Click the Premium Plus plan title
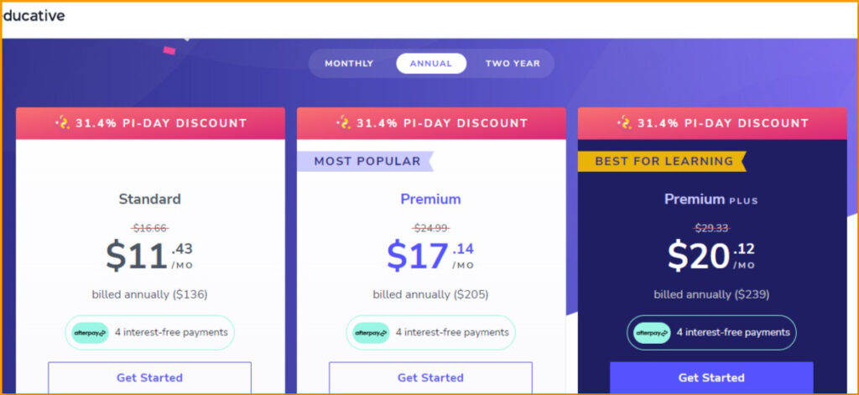The image size is (859, 395). [x=711, y=200]
